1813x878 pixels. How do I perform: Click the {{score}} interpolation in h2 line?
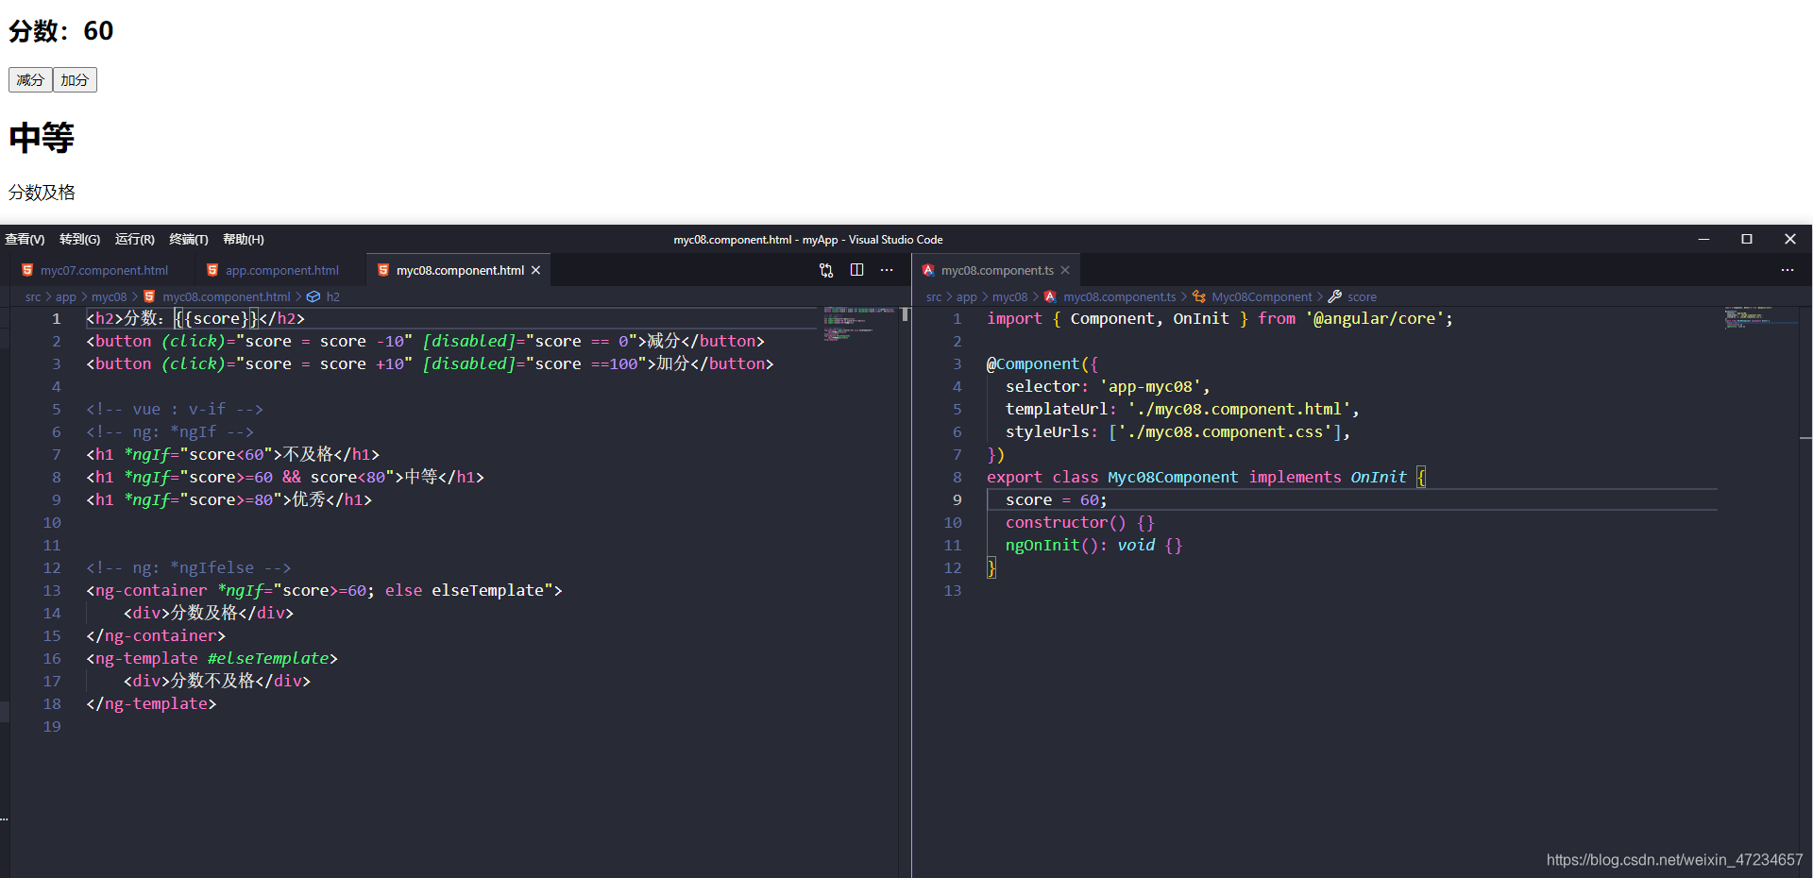click(x=216, y=319)
